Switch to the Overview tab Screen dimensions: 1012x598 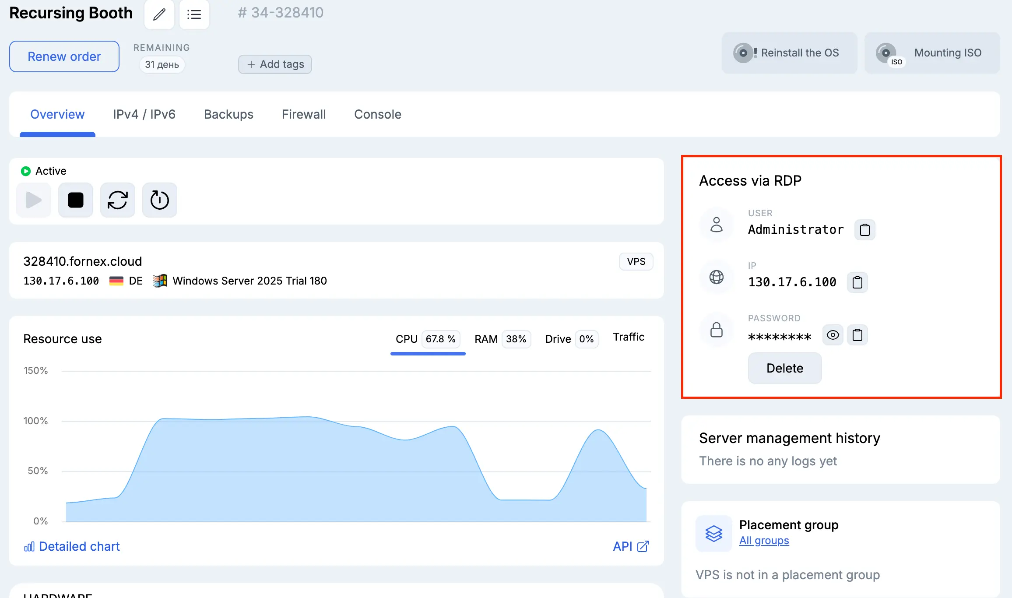pos(57,114)
